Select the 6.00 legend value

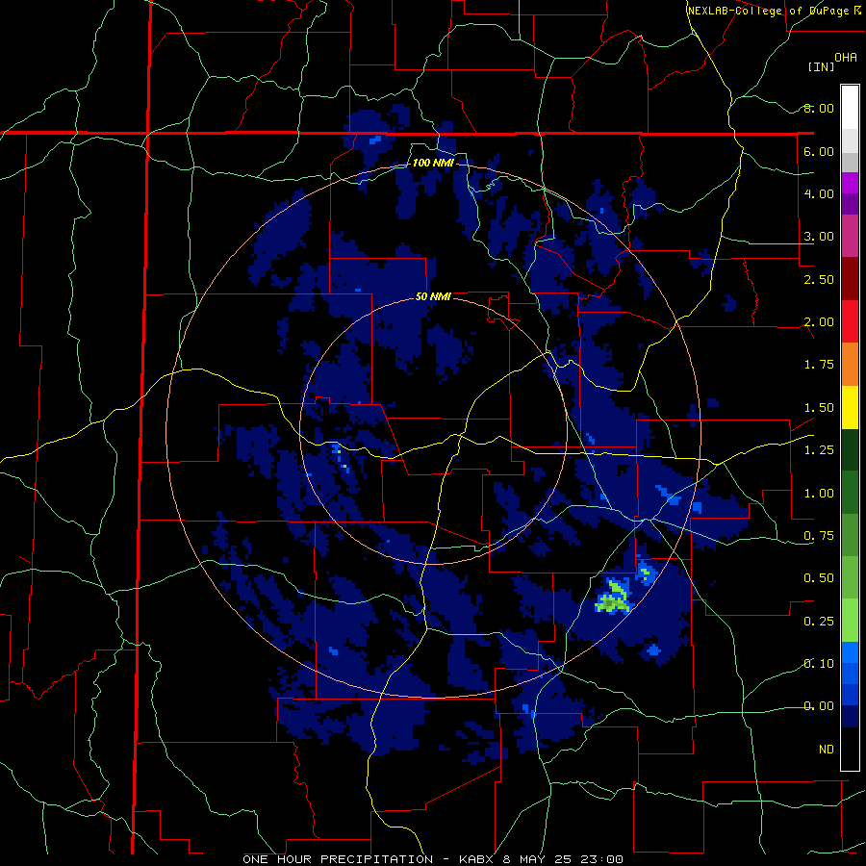click(819, 151)
